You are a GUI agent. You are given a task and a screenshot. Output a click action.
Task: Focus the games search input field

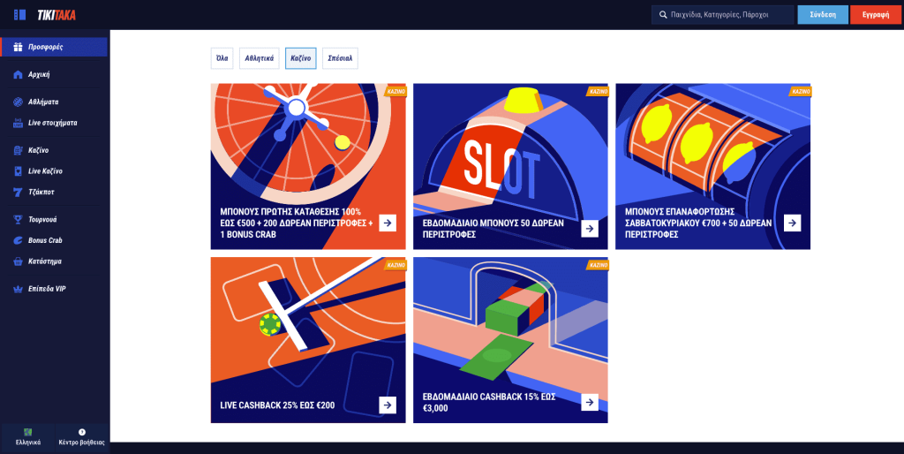pyautogui.click(x=722, y=15)
